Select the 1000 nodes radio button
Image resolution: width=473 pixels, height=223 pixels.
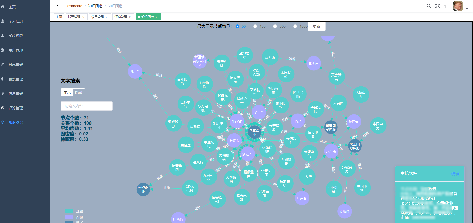point(295,26)
